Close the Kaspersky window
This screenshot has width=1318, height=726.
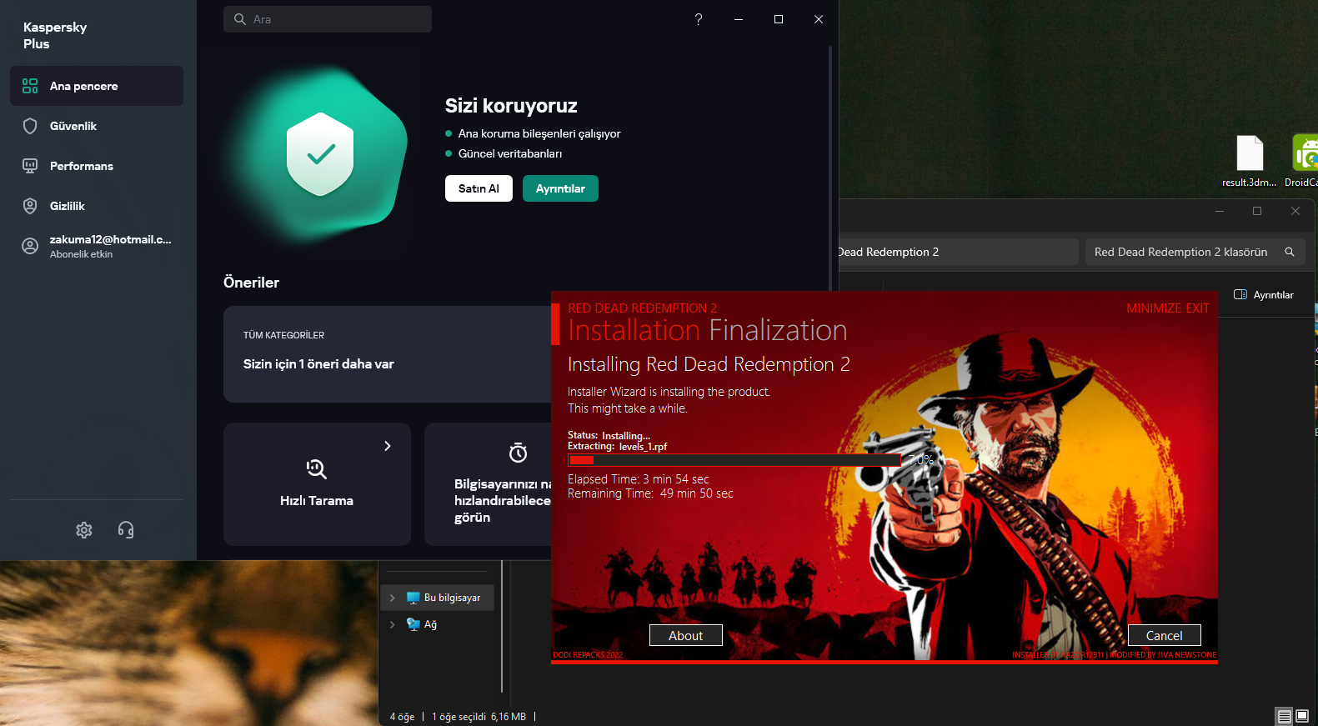pos(819,19)
